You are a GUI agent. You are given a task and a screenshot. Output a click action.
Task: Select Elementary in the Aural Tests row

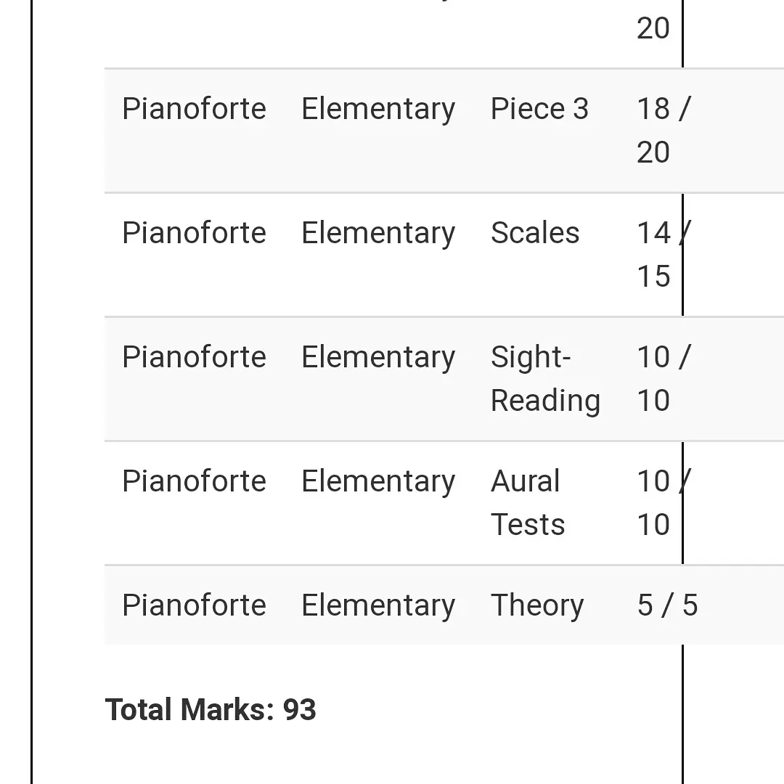point(378,482)
